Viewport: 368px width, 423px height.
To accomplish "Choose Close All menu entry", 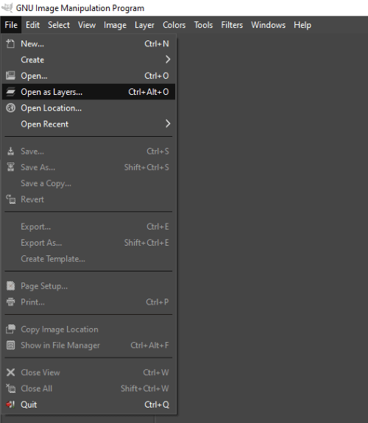I will tap(88, 388).
